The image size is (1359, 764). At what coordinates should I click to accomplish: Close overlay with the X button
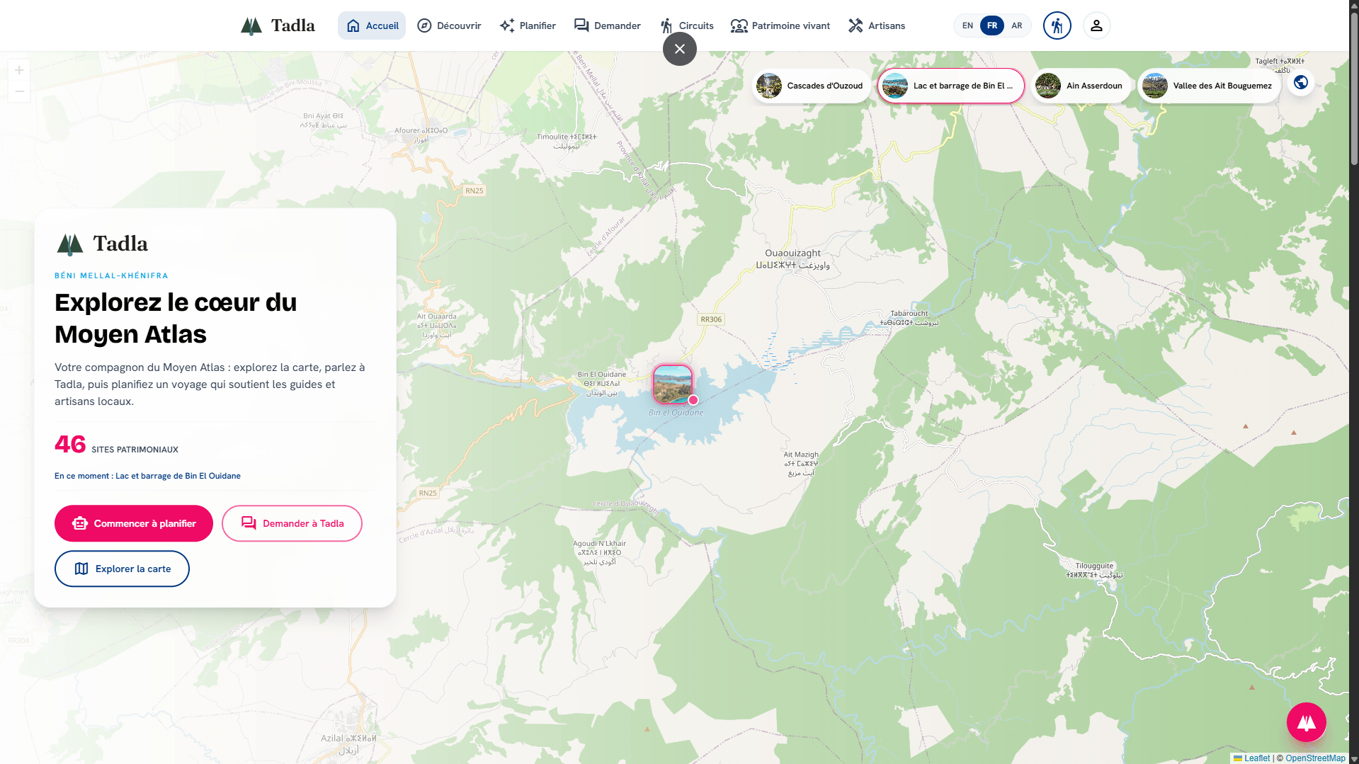pos(680,49)
